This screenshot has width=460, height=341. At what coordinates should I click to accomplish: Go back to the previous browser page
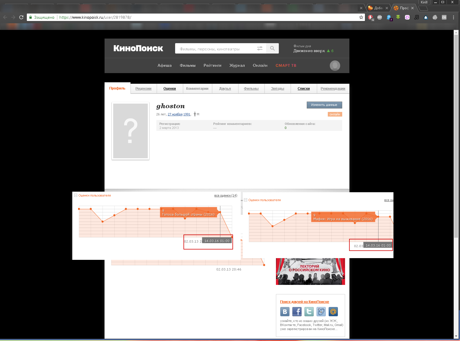(x=5, y=17)
